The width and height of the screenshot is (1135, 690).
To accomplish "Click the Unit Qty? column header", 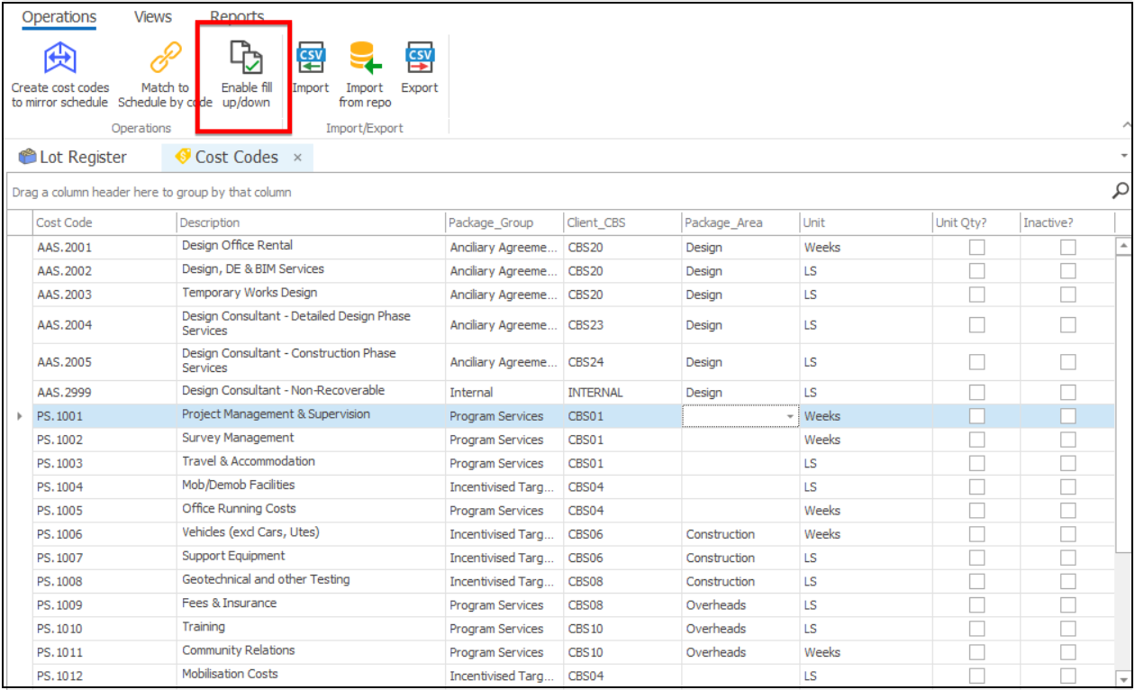I will pyautogui.click(x=976, y=222).
